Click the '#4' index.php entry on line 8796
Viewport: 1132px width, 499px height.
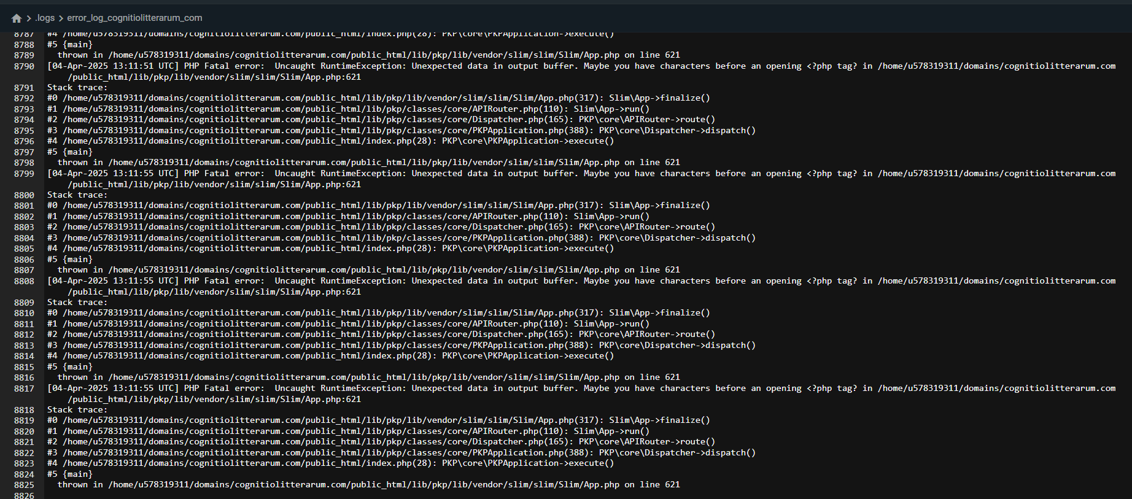tap(330, 141)
